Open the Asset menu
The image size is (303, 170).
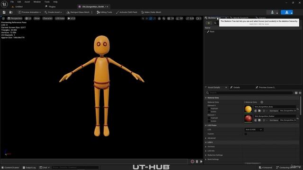point(27,2)
